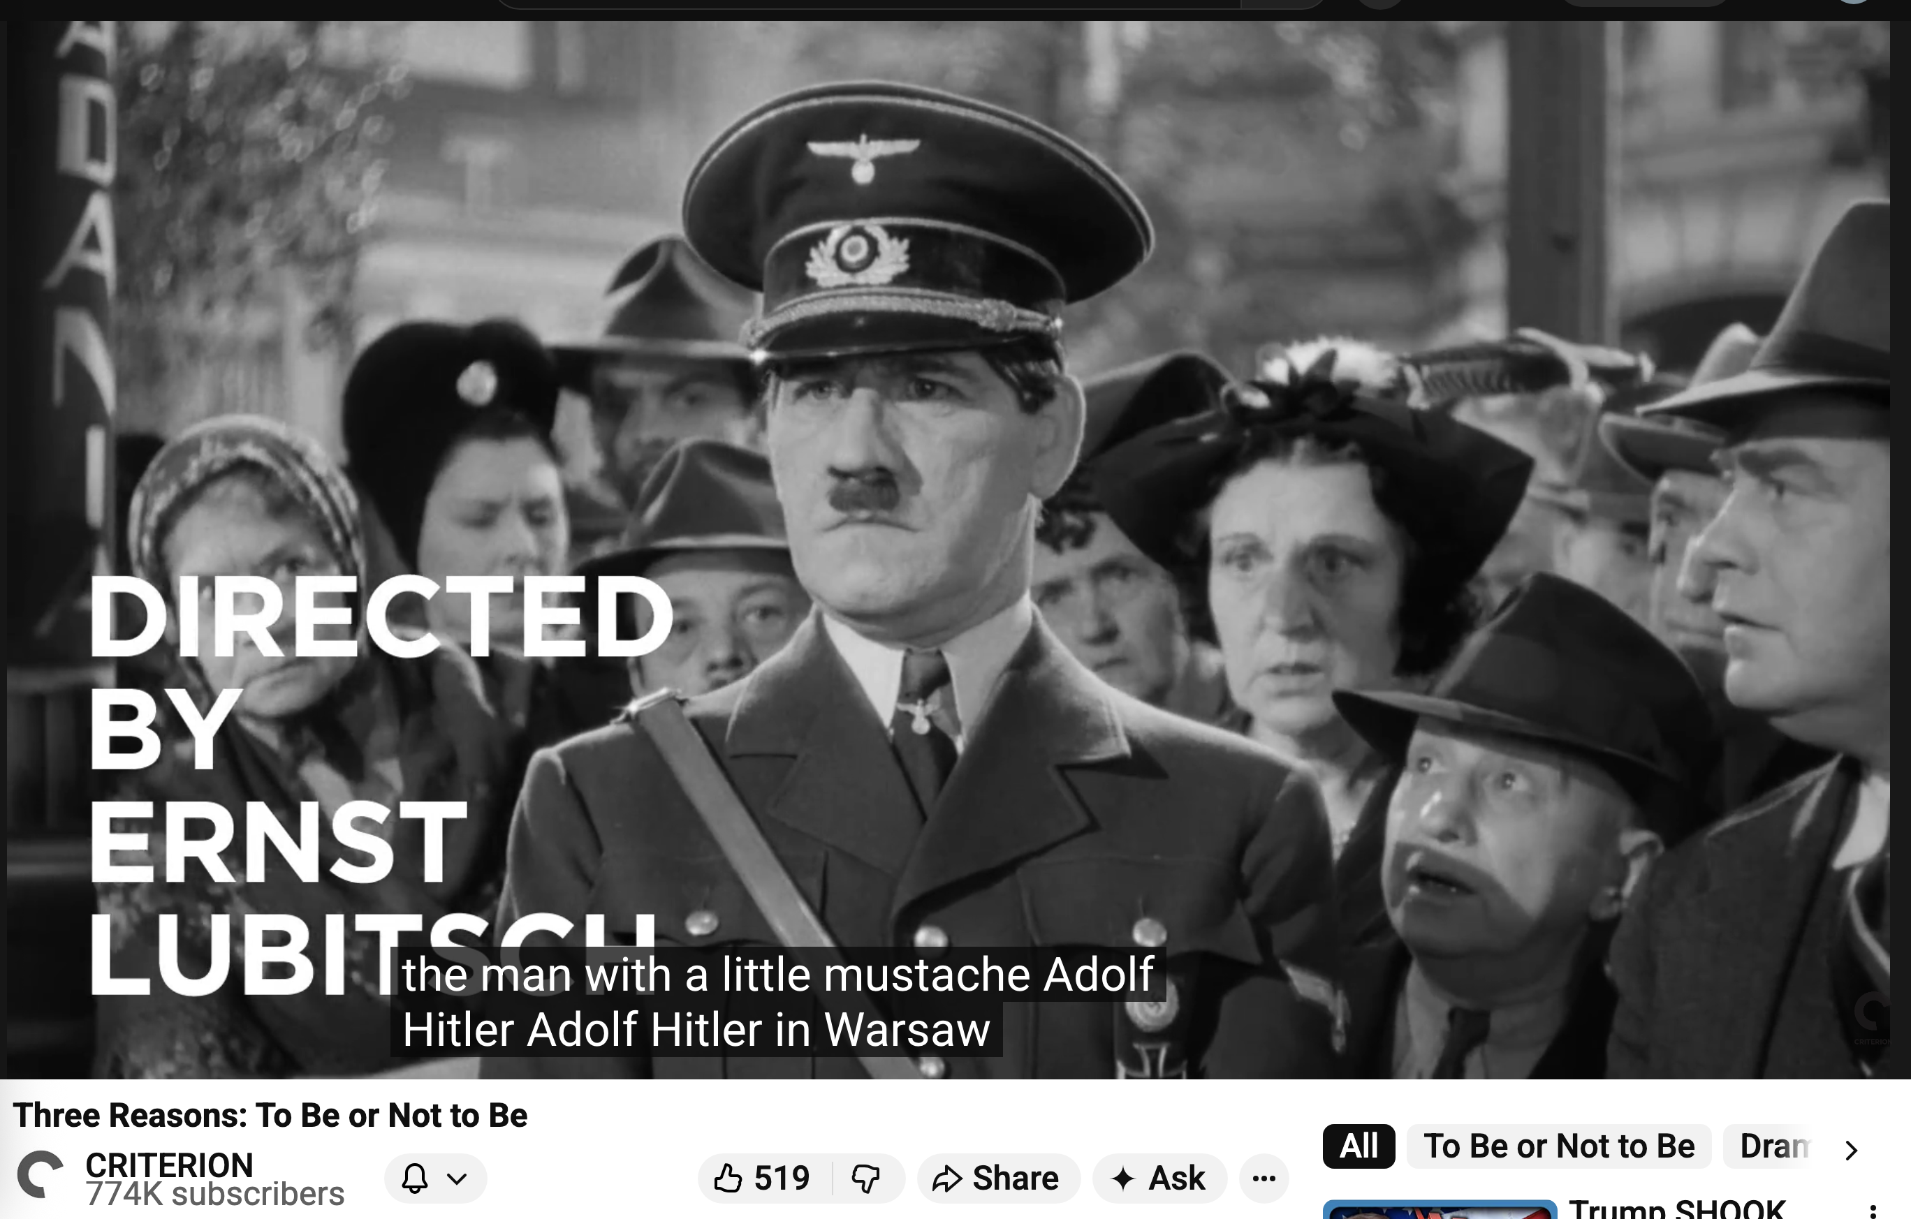Screen dimensions: 1911x1219
Task: Select the partially visible Dram chip
Action: tap(1773, 1146)
